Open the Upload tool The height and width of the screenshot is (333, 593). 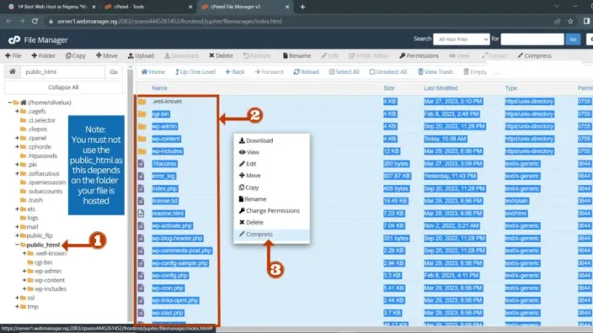(x=141, y=55)
